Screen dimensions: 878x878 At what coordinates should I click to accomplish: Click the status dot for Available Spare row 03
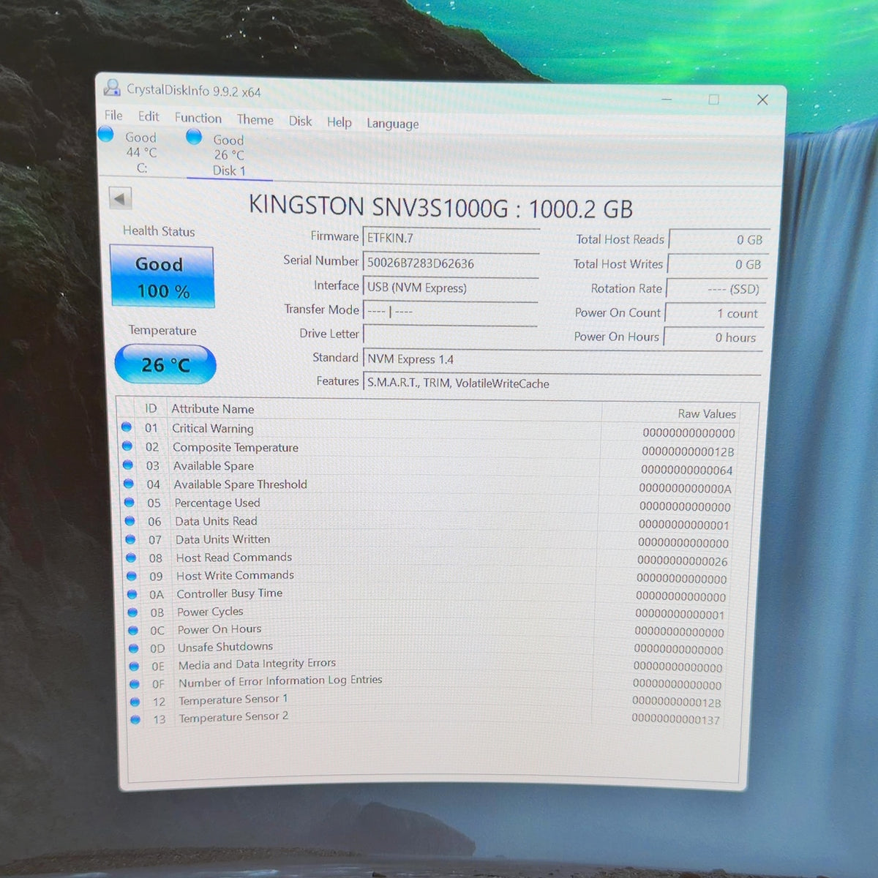tap(127, 465)
